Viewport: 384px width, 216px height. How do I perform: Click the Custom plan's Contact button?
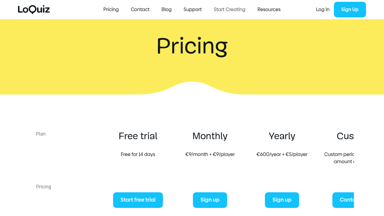(x=343, y=200)
